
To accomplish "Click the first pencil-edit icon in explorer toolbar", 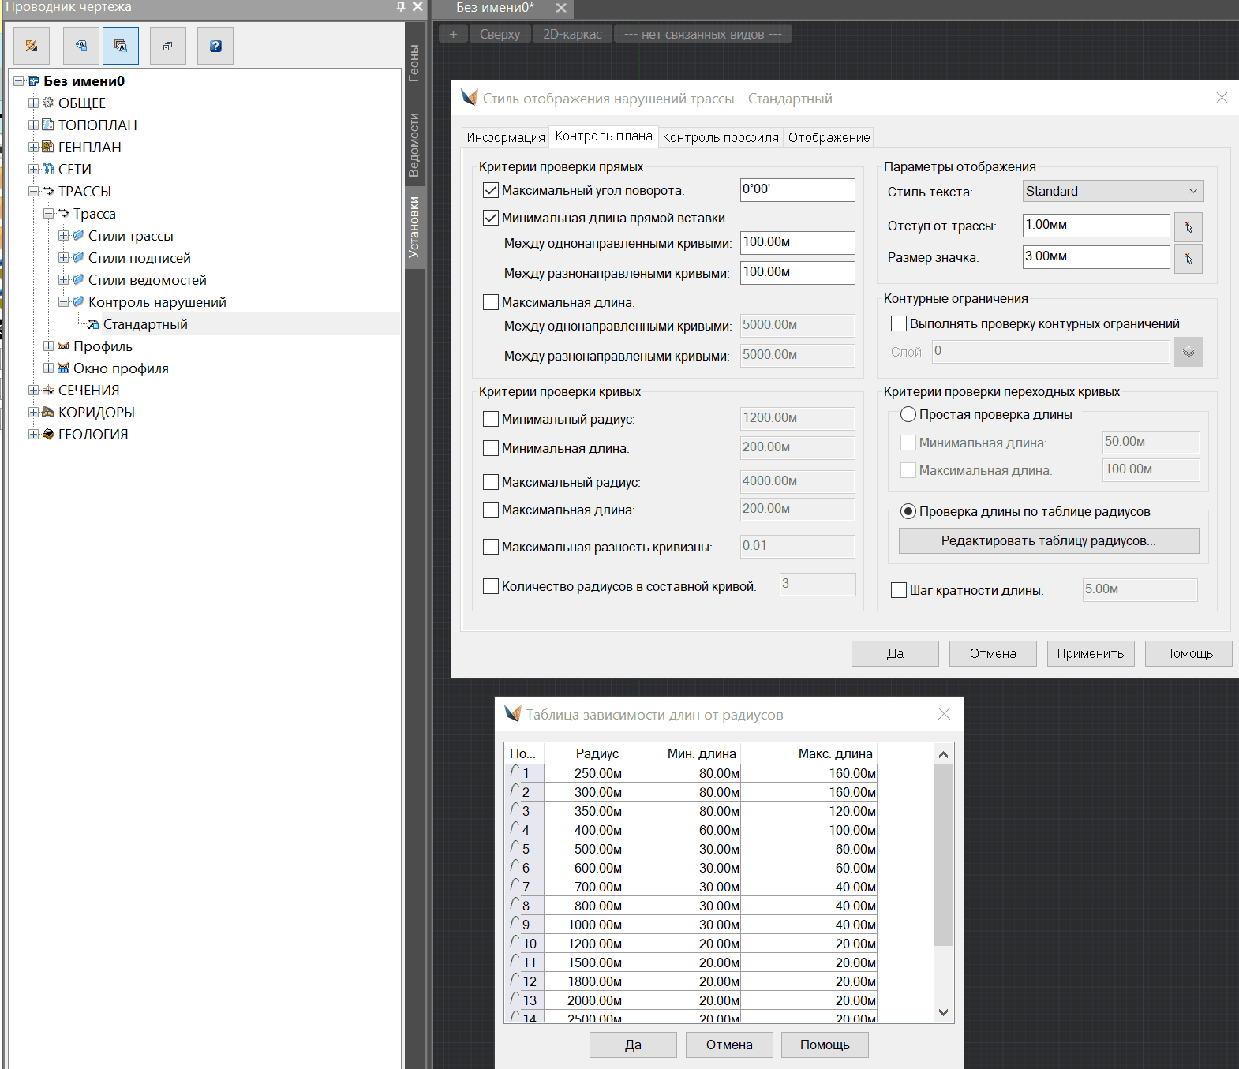I will 32,46.
